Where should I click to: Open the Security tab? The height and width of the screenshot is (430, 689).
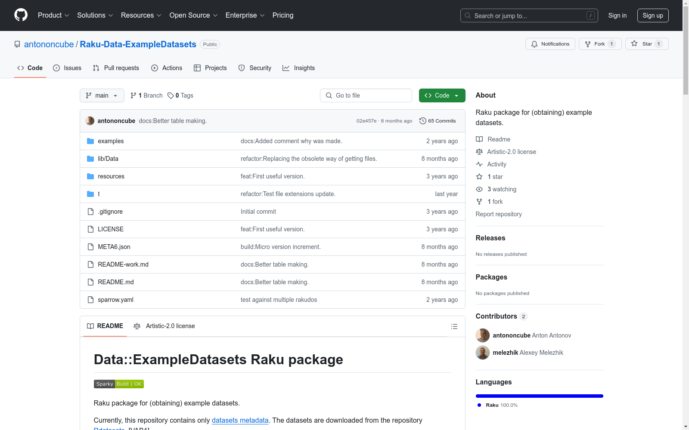coord(255,68)
